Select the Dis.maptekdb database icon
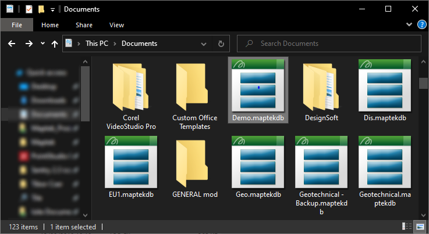This screenshot has height=234, width=429. (385, 86)
